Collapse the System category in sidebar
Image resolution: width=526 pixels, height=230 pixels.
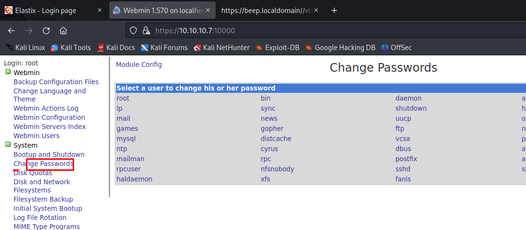tap(8, 144)
